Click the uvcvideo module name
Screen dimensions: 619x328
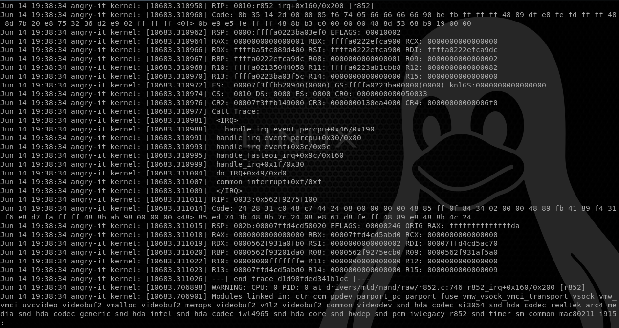coord(40,305)
